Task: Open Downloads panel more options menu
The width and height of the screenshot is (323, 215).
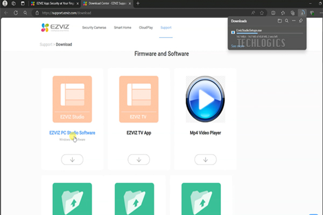Action: tap(293, 21)
